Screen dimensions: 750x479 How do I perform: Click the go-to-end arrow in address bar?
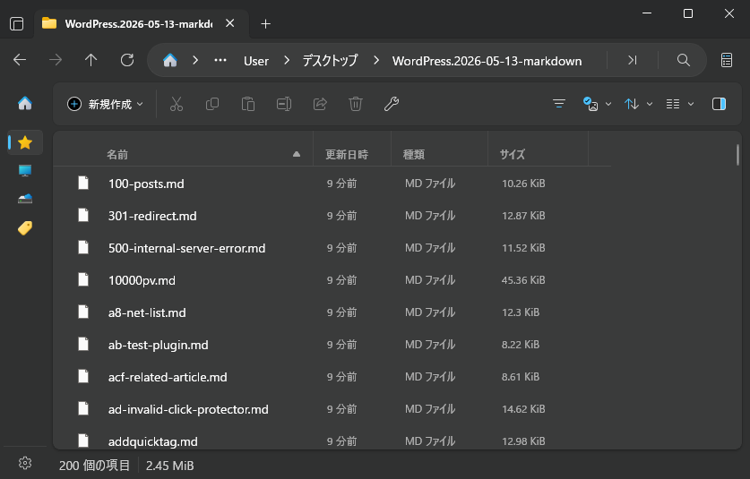click(x=633, y=60)
